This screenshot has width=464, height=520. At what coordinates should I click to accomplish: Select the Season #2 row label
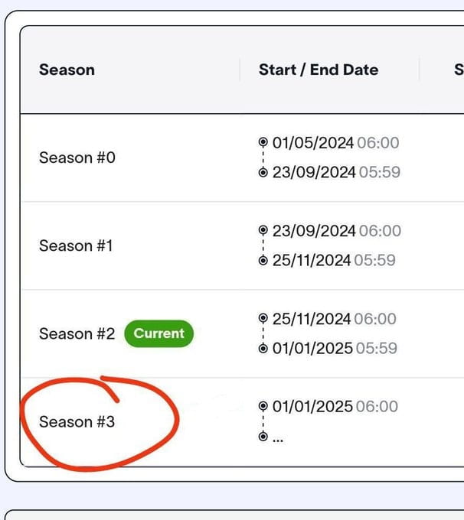pos(77,334)
